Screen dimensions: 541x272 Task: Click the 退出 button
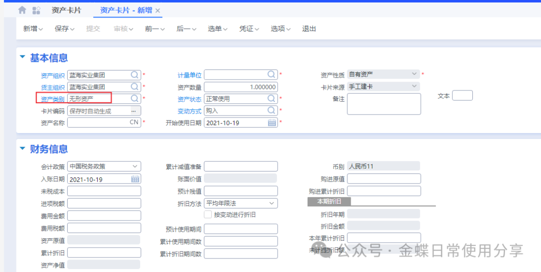(x=309, y=29)
